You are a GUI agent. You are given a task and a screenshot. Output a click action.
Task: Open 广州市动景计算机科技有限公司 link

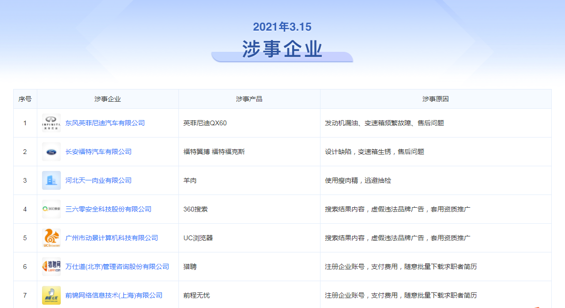click(112, 238)
